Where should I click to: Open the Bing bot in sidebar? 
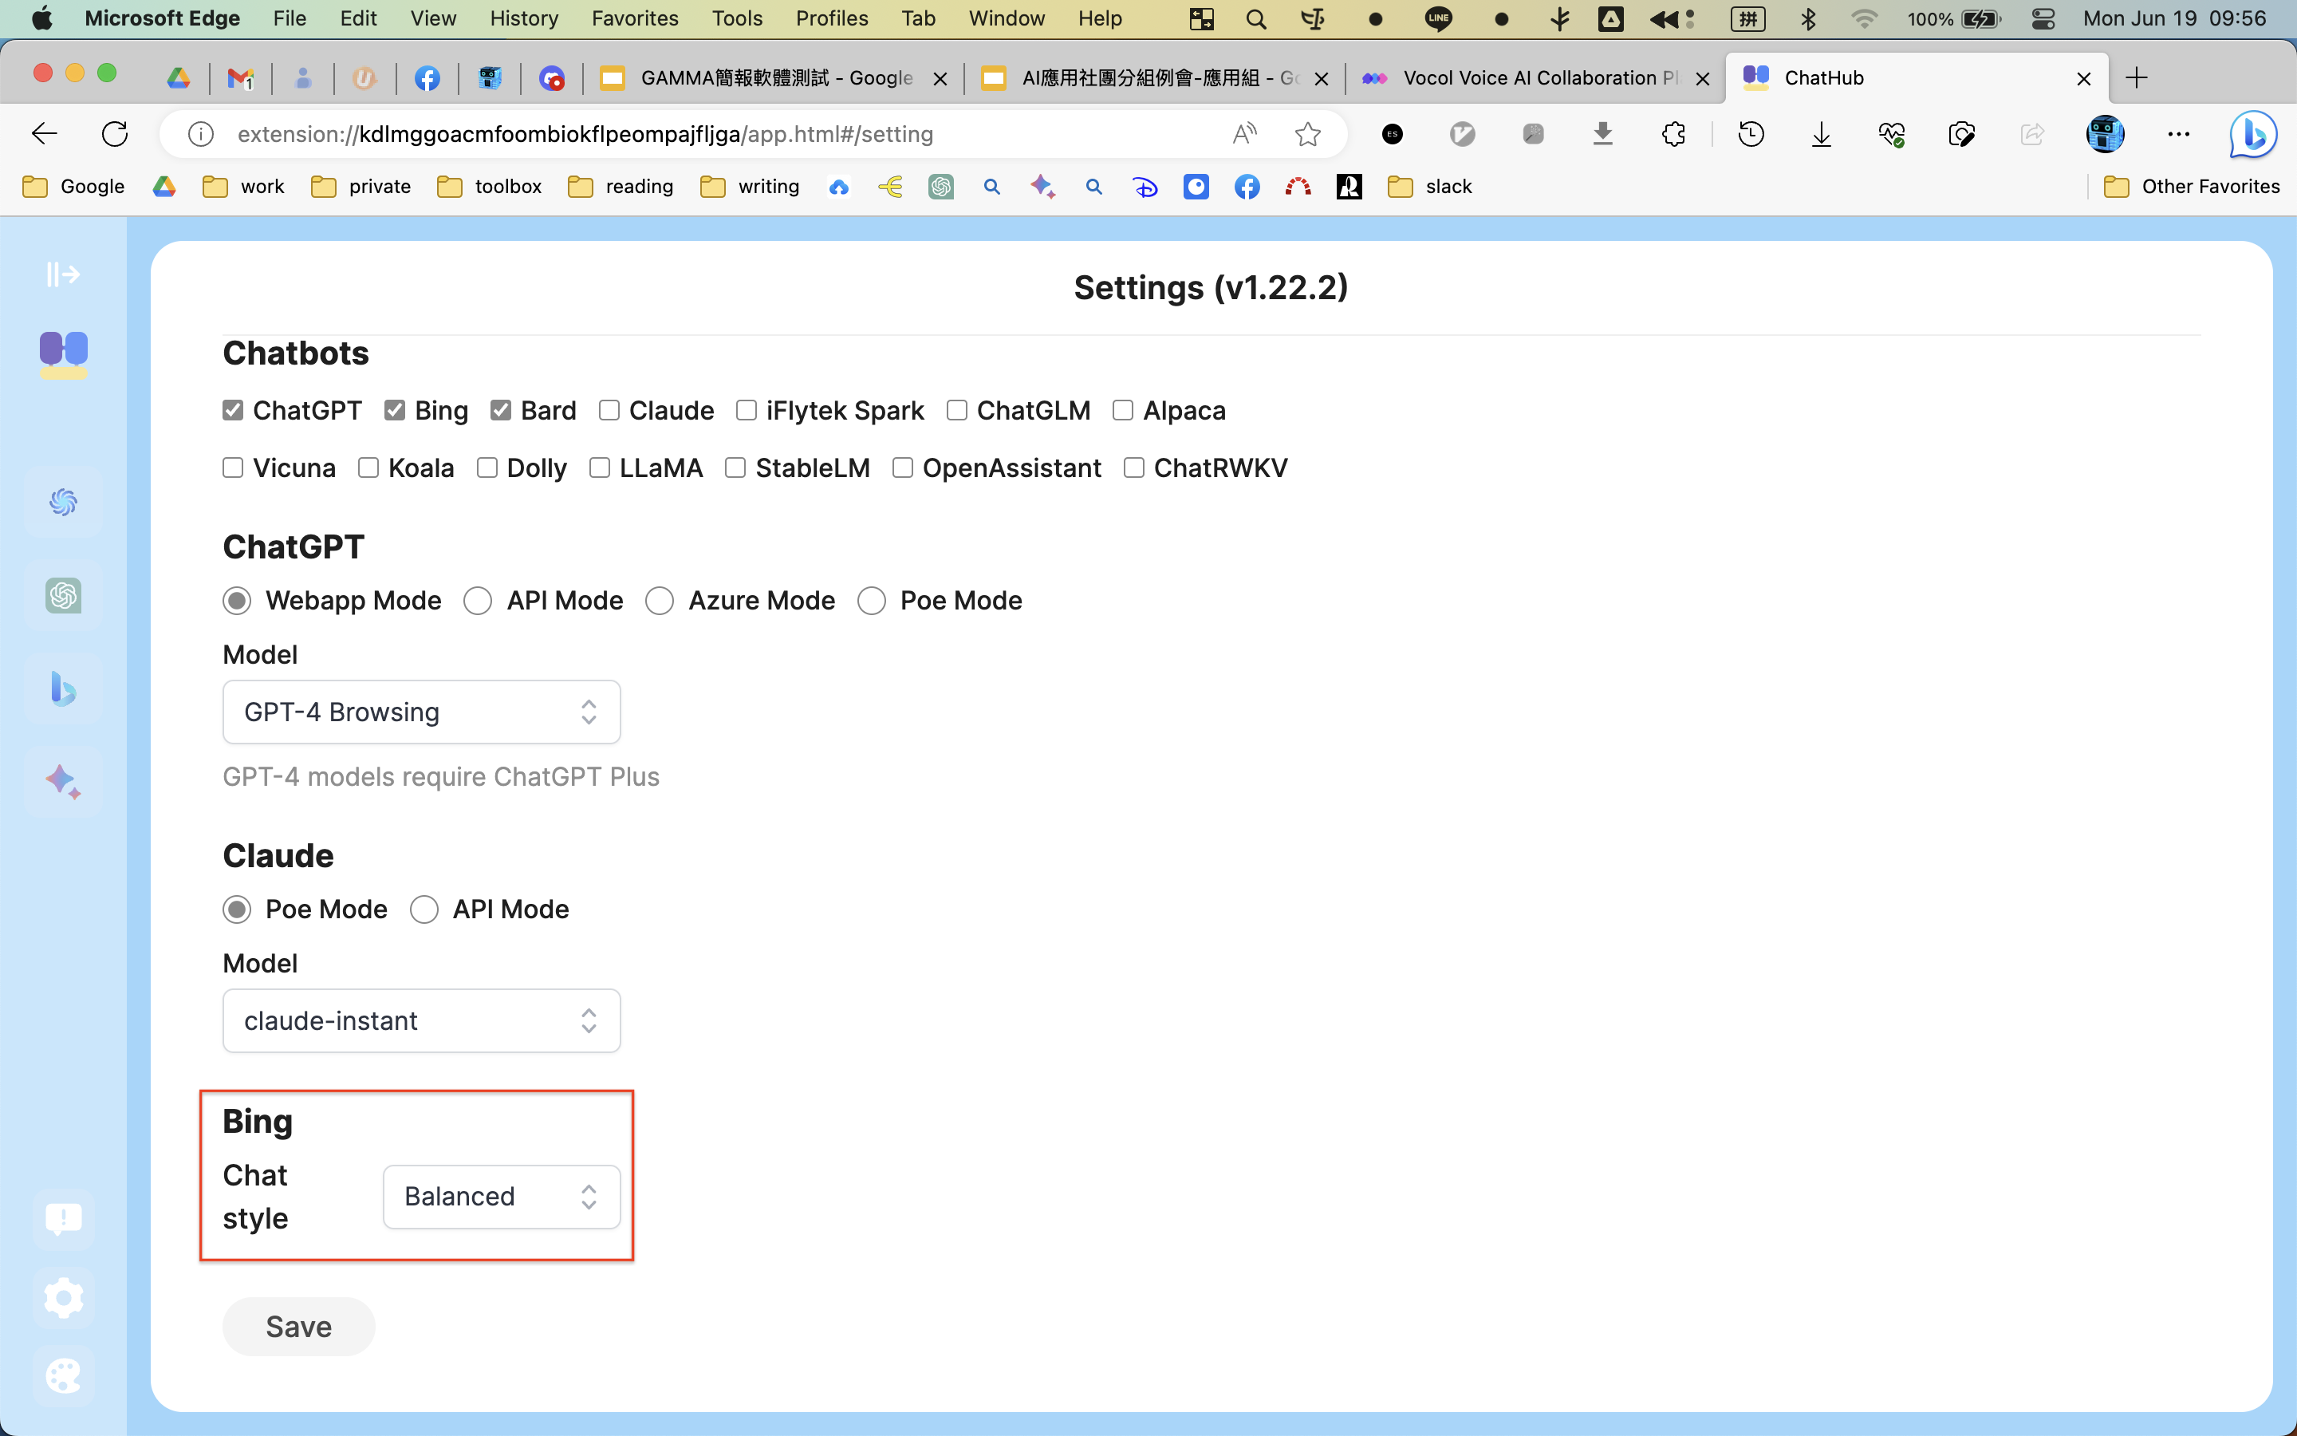tap(63, 688)
